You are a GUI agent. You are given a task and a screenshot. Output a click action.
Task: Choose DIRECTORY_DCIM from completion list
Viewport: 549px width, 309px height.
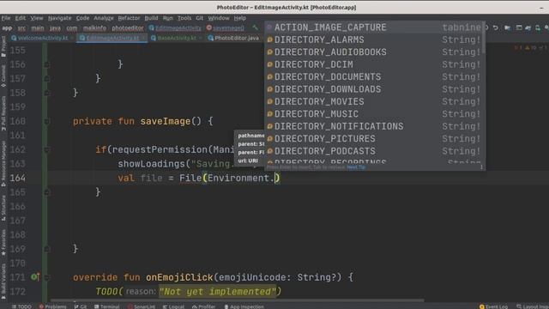[374, 64]
